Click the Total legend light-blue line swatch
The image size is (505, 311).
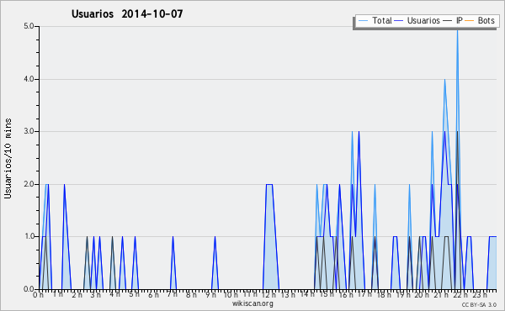pos(363,21)
